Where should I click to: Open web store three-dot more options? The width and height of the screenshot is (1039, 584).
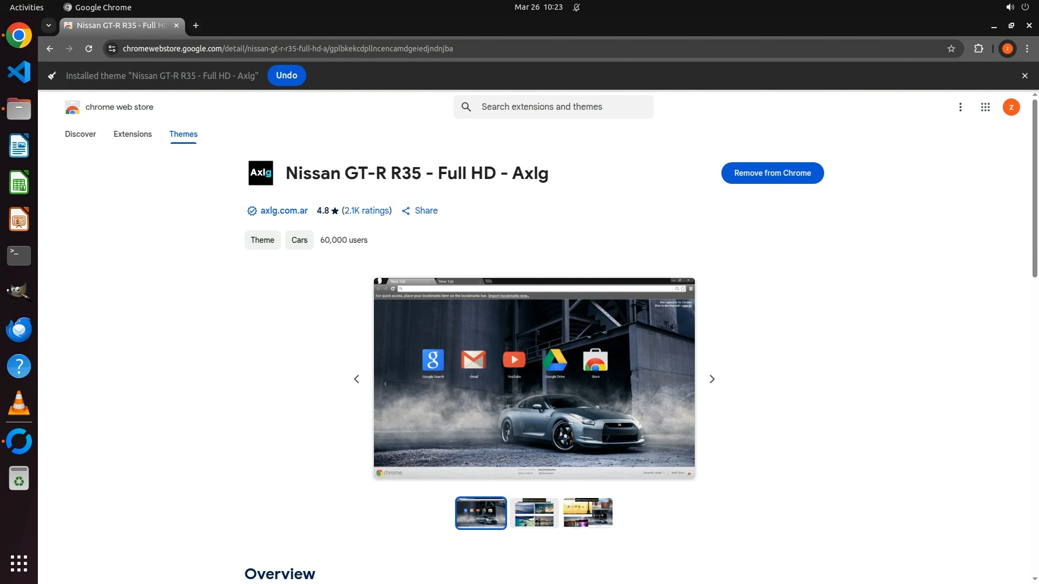pos(961,107)
